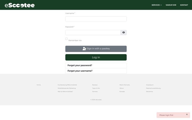Click the Sign in with a passkey button
The height and width of the screenshot is (120, 192).
[x=96, y=49]
